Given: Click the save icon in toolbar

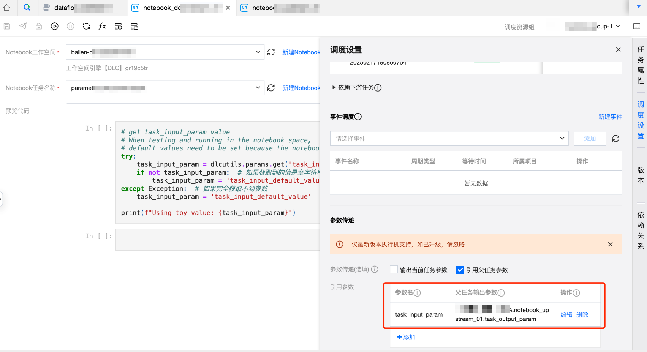Looking at the screenshot, I should [7, 26].
